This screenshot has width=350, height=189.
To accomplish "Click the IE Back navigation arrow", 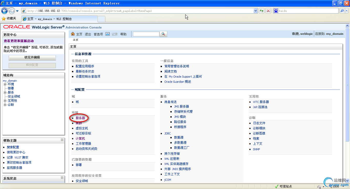I will point(4,11).
